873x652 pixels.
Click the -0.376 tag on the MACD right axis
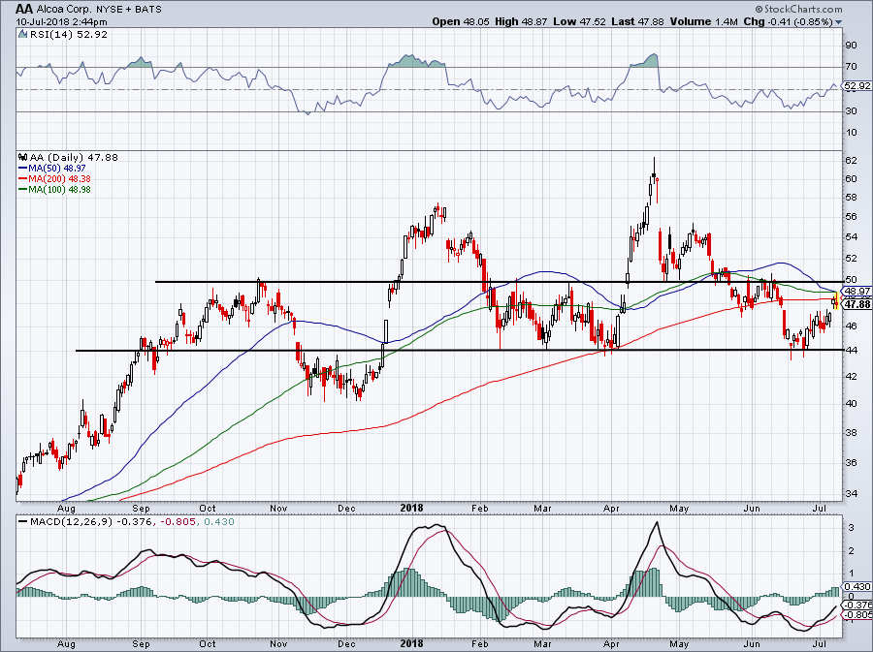pyautogui.click(x=857, y=605)
